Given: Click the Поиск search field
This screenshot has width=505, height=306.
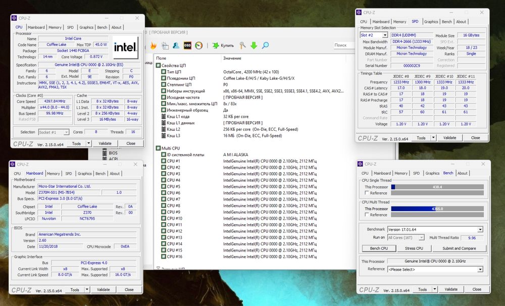Looking at the screenshot, I should [345, 45].
